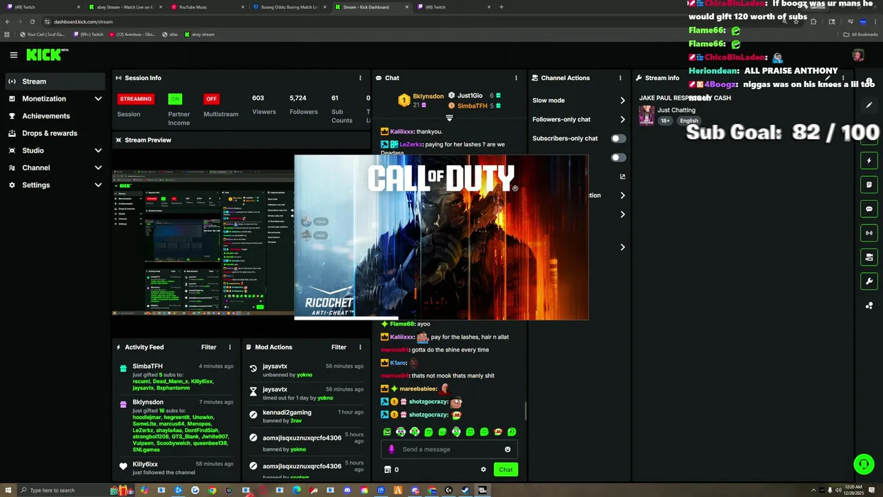The image size is (883, 497).
Task: Click the Kick logo
Action: (47, 55)
